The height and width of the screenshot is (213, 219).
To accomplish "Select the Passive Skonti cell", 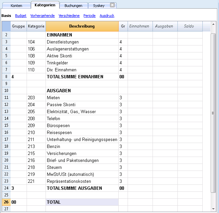I will (x=82, y=105).
